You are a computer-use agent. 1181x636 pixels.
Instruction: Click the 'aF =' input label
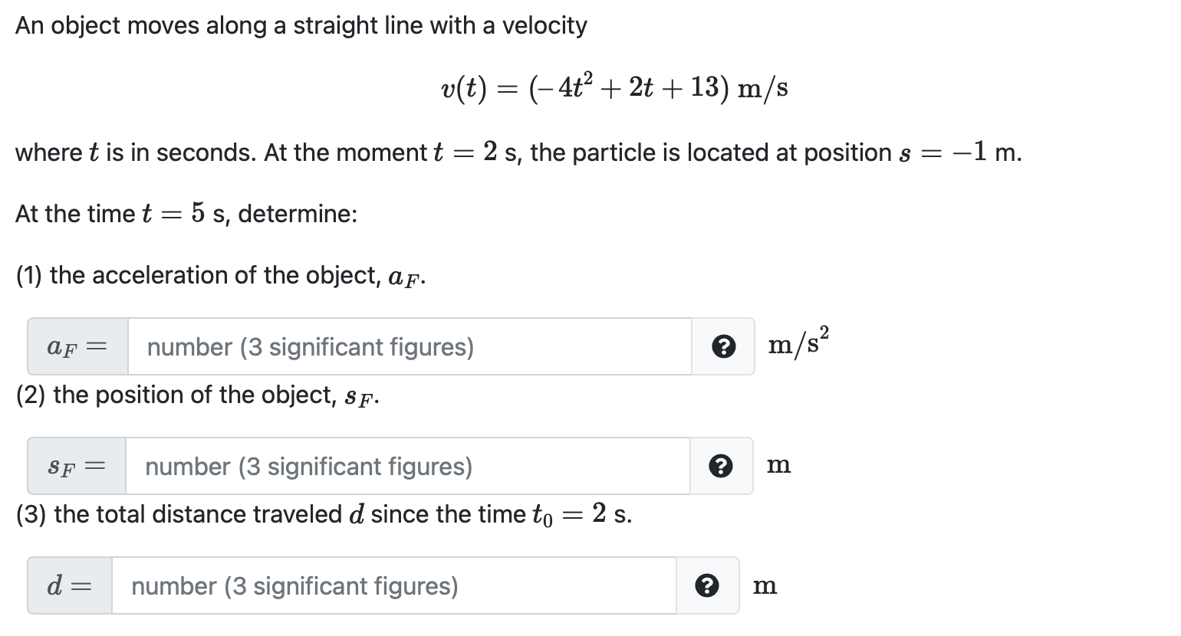(77, 347)
